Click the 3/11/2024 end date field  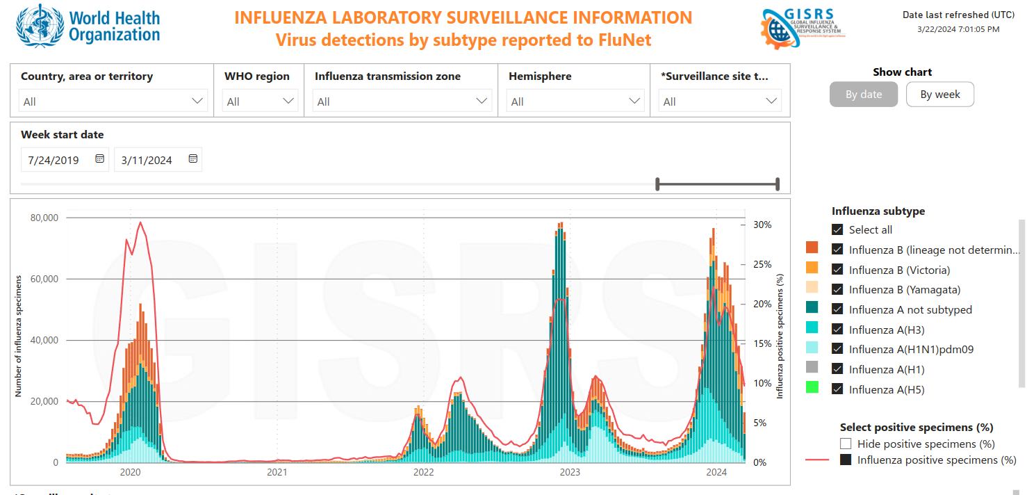tap(158, 159)
